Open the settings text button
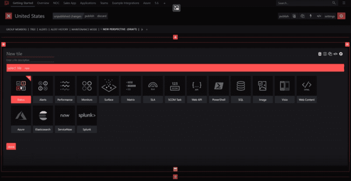The image size is (351, 181). (330, 16)
